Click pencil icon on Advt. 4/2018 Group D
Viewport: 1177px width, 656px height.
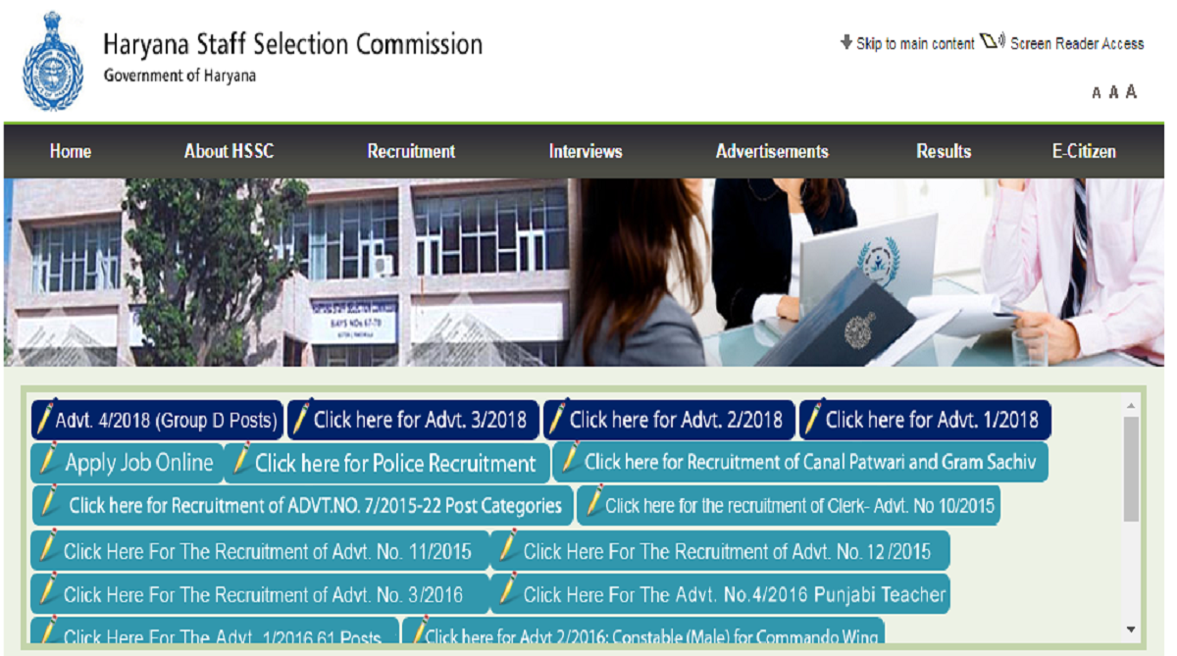(x=44, y=418)
